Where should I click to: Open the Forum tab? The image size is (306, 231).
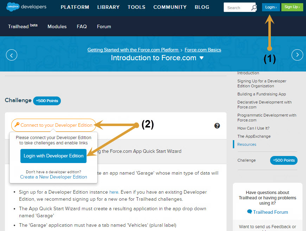click(x=104, y=26)
